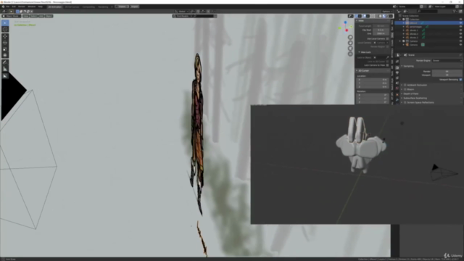Open the Options dropdown in header

coord(387,12)
